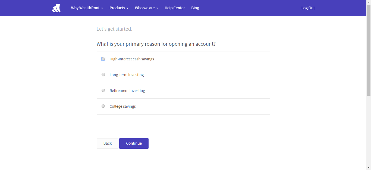Click the 'High-interest cash savings' label text
This screenshot has height=170, width=371.
pyautogui.click(x=132, y=59)
